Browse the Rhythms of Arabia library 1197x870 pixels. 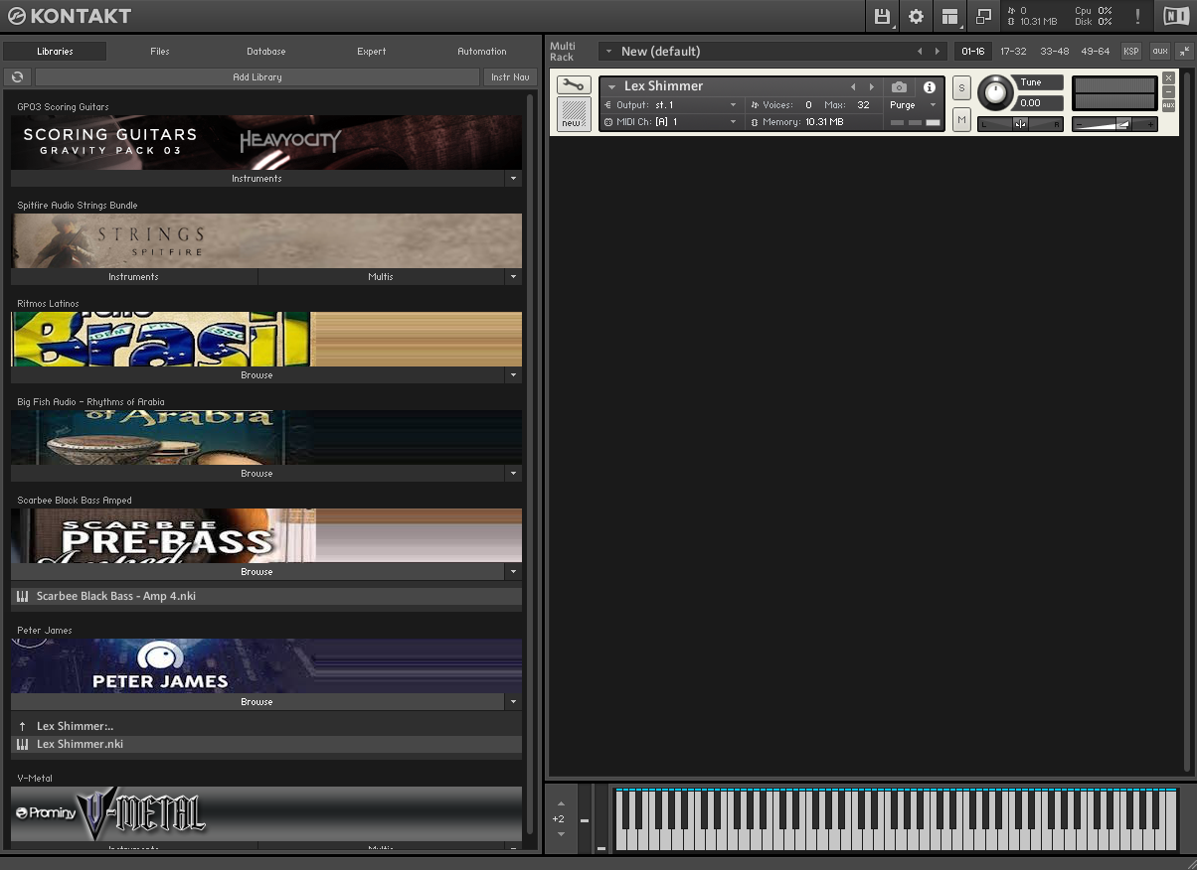click(257, 474)
